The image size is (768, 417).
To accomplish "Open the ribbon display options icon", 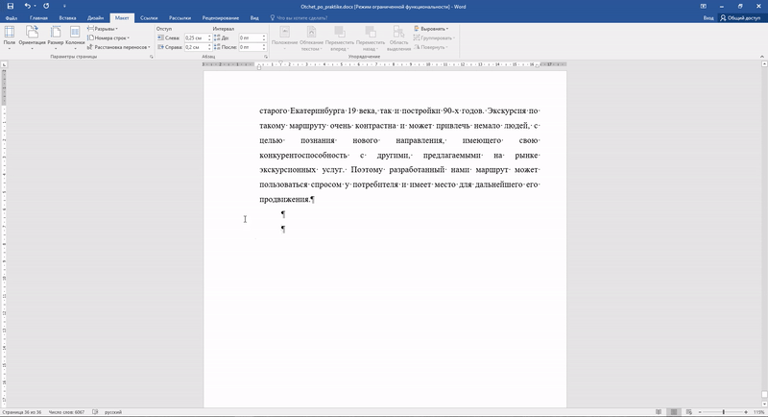I will (x=704, y=7).
